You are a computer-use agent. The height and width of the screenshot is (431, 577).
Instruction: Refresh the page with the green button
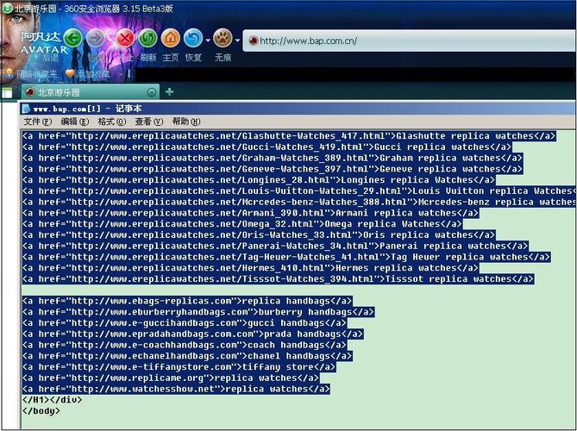(x=148, y=38)
